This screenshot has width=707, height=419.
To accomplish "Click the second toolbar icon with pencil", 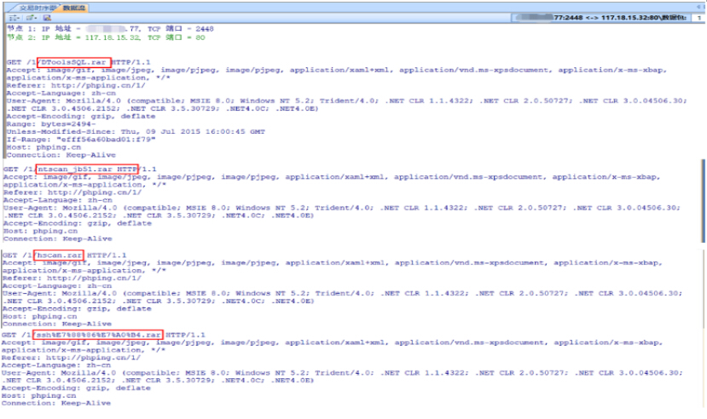I will pyautogui.click(x=28, y=17).
